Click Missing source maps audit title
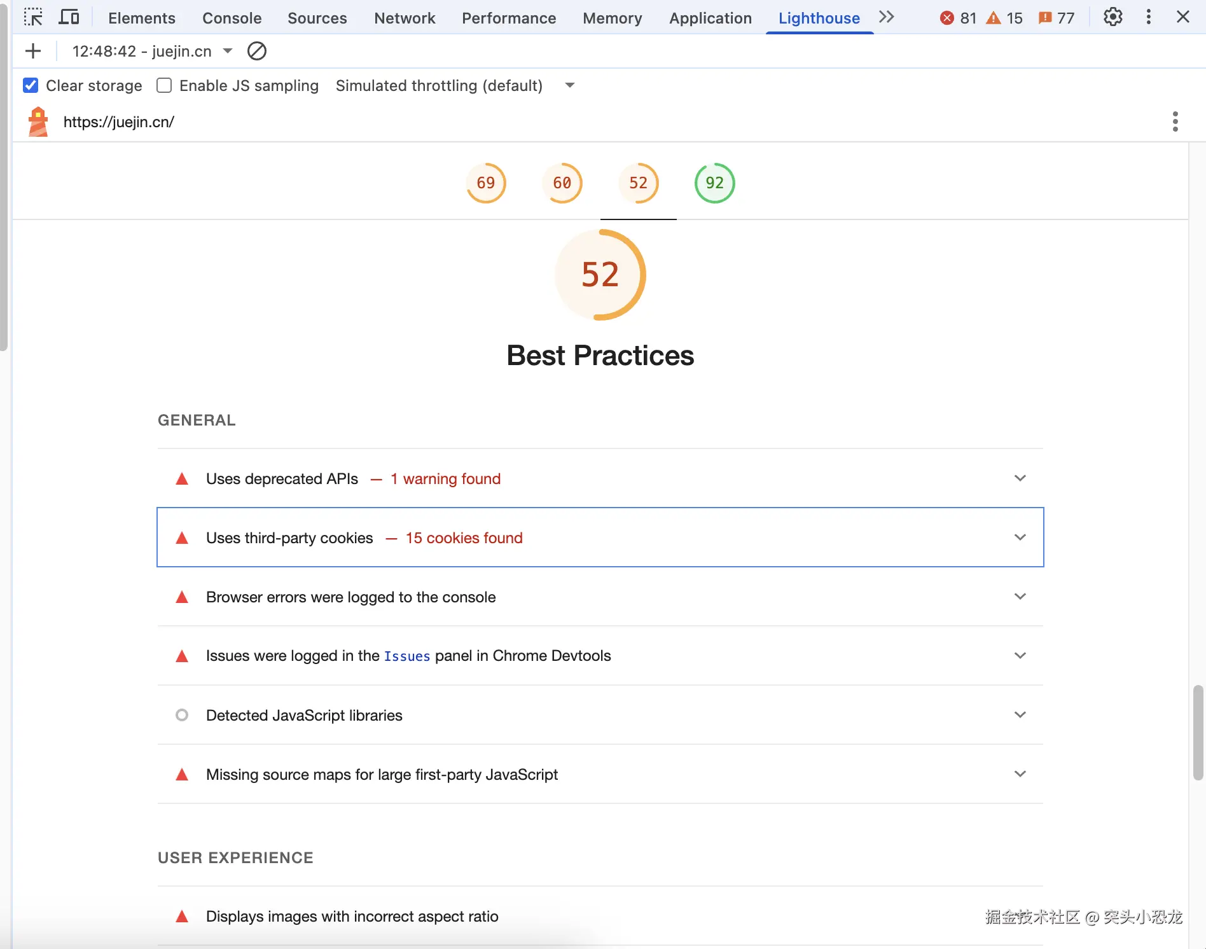 click(x=382, y=774)
